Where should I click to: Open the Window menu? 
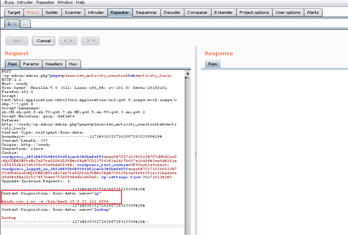click(65, 2)
